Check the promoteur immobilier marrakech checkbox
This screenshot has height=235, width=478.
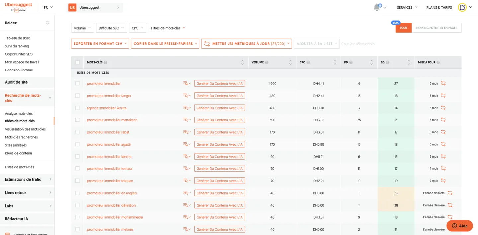point(77,120)
